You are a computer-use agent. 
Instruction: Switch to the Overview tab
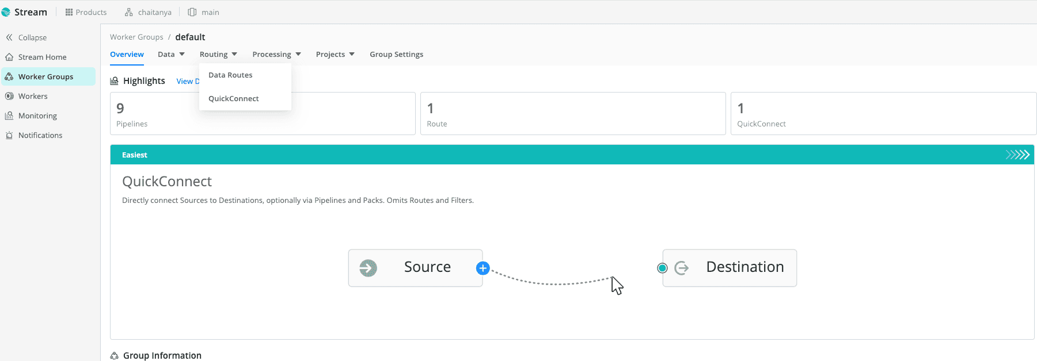click(127, 54)
